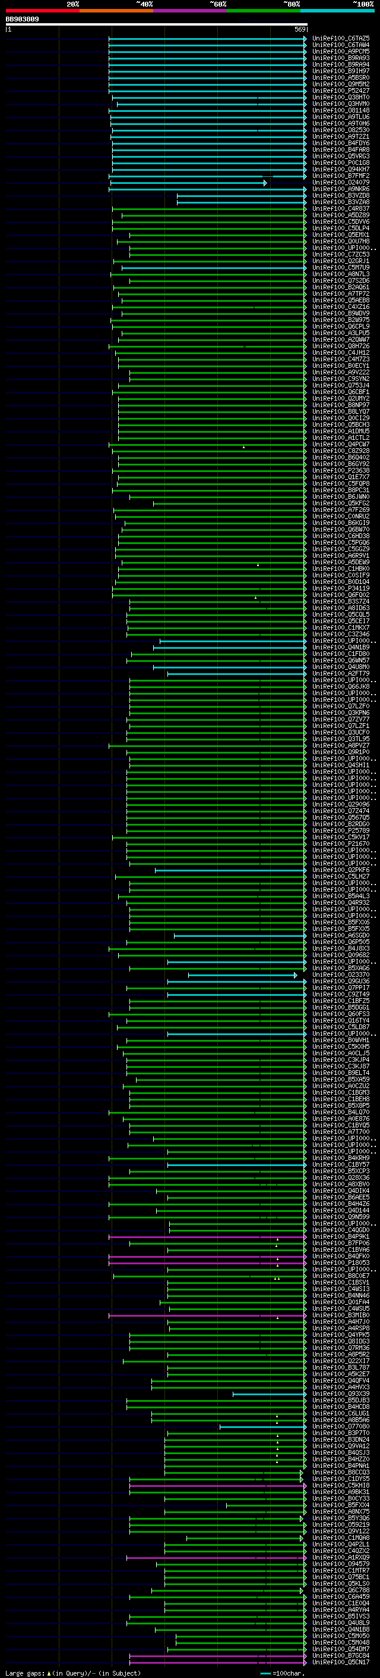Select the UniRef100_Q5VRG3 label
The width and height of the screenshot is (380, 1678).
pyautogui.click(x=341, y=157)
